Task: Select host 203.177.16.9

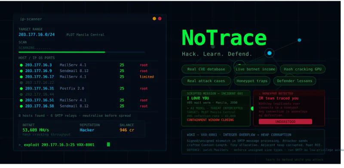Action: click(38, 71)
